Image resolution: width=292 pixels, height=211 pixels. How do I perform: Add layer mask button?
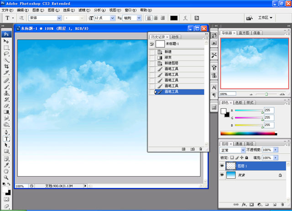(x=251, y=205)
